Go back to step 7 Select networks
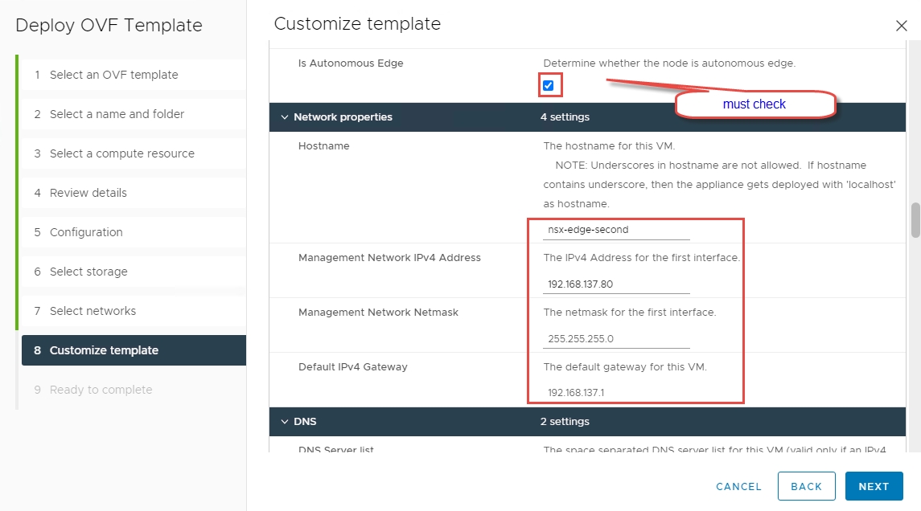 [93, 311]
